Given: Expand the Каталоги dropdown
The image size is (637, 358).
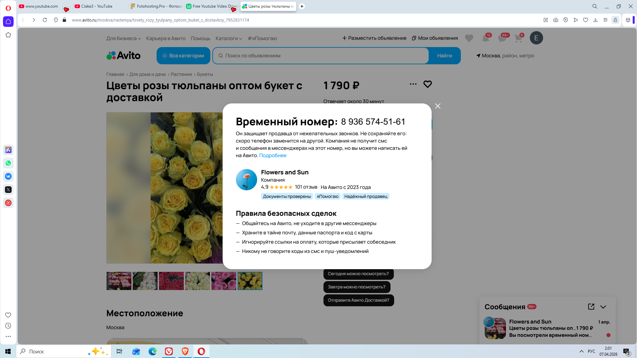Looking at the screenshot, I should 229,38.
